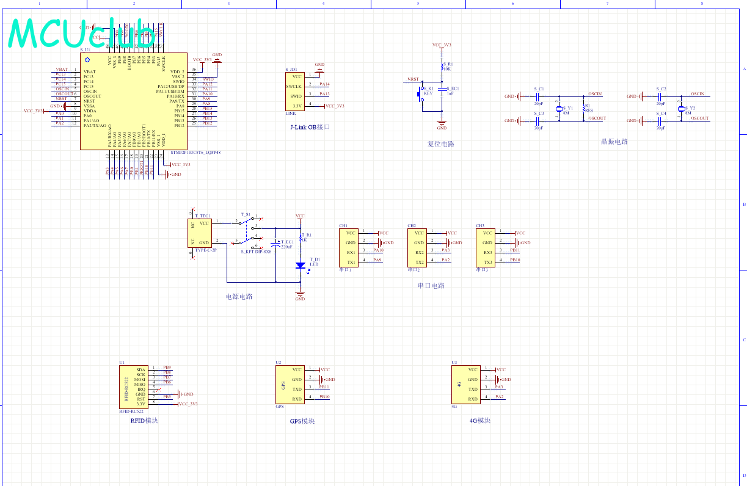The width and height of the screenshot is (747, 486).
Task: Select the S_K1 reset KEY pushbutton
Action: 420,94
